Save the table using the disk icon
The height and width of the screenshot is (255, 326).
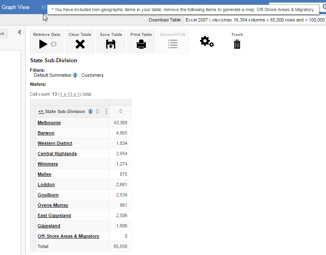(111, 44)
